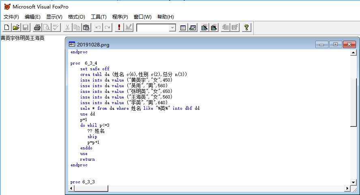Open the Command Window icon
This screenshot has height=195, width=360.
click(183, 27)
